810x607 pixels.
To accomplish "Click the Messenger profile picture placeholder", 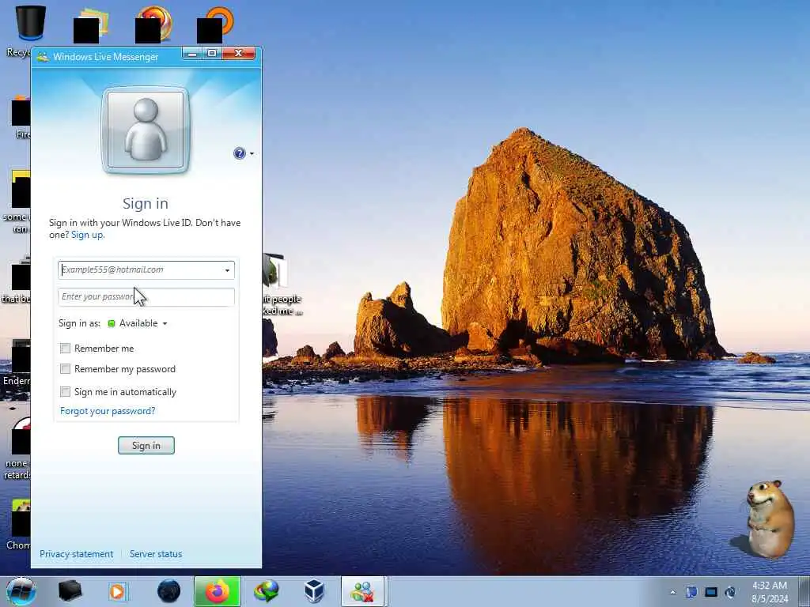I will (x=146, y=130).
